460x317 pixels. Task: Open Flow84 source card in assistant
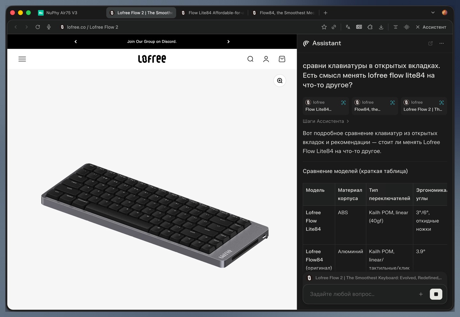375,106
